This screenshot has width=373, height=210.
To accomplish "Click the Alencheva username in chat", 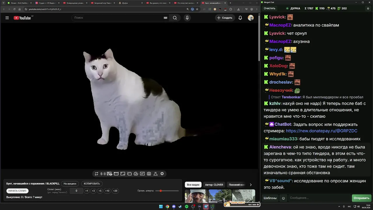I will tap(280, 147).
